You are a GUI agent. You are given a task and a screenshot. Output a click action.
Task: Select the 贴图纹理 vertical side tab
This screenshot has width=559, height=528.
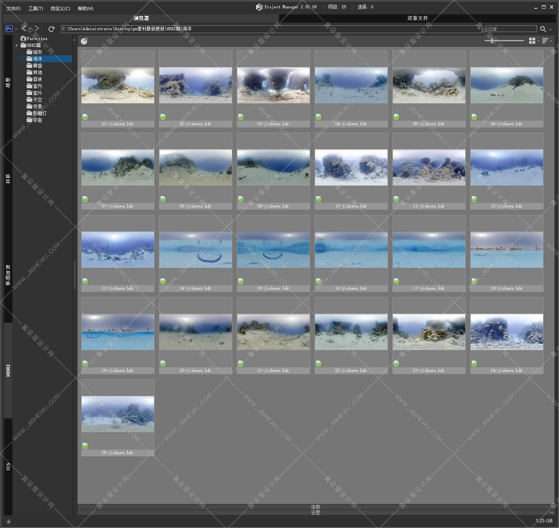(x=8, y=275)
